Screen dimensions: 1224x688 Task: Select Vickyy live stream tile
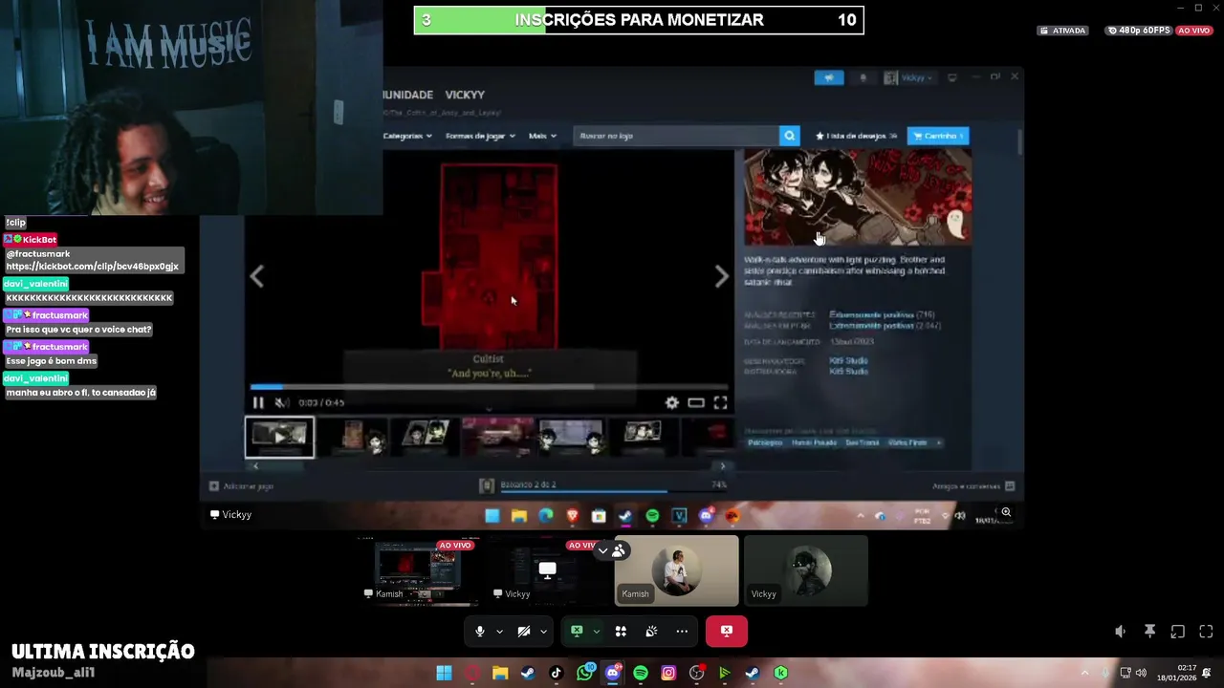coord(547,570)
